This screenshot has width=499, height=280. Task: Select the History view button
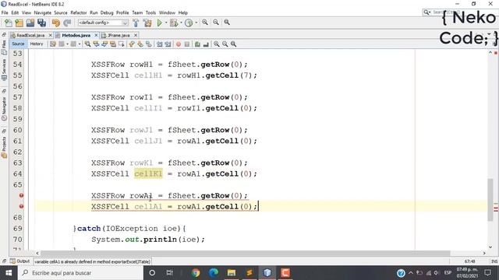[37, 44]
